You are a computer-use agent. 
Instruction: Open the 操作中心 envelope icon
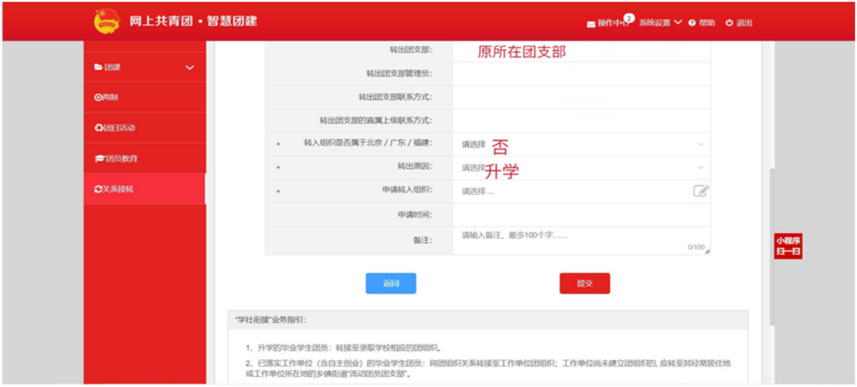591,23
